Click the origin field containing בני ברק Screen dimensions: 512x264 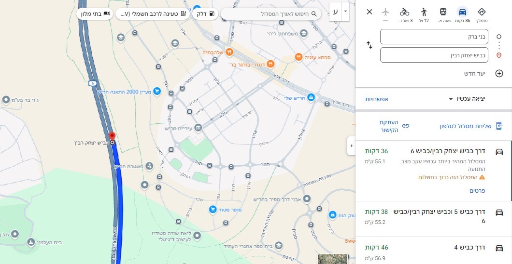(434, 37)
